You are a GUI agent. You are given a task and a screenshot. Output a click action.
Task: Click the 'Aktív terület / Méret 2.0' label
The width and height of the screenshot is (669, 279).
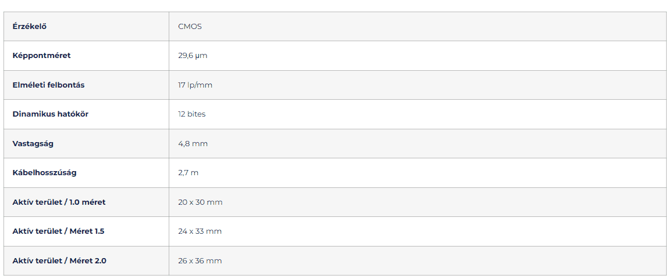[x=59, y=261]
